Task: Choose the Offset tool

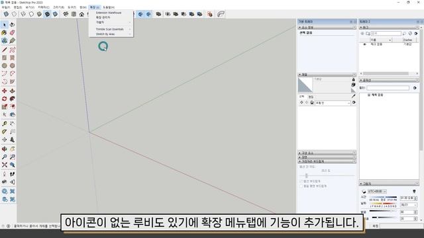Action: tap(12, 107)
